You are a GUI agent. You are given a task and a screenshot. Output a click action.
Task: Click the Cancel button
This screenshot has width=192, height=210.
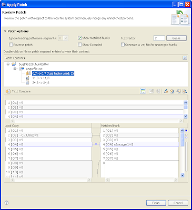point(178,203)
